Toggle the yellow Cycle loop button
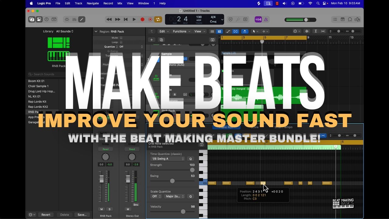This screenshot has height=219, width=389. [x=158, y=19]
